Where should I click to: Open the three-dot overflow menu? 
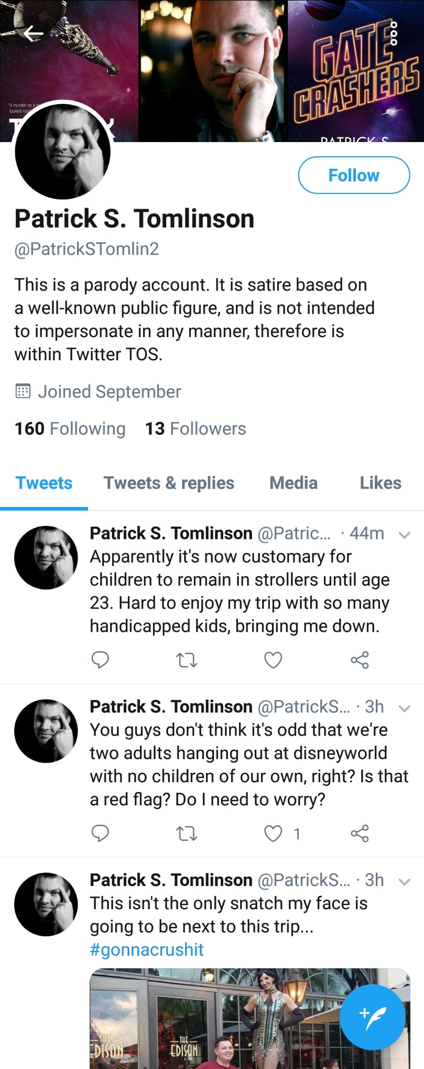tap(394, 34)
